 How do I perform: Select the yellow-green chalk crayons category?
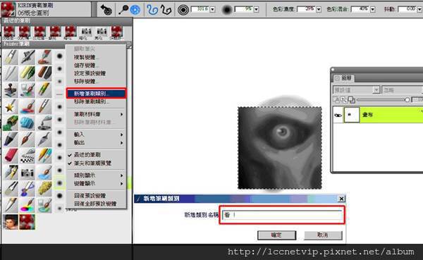[27, 73]
